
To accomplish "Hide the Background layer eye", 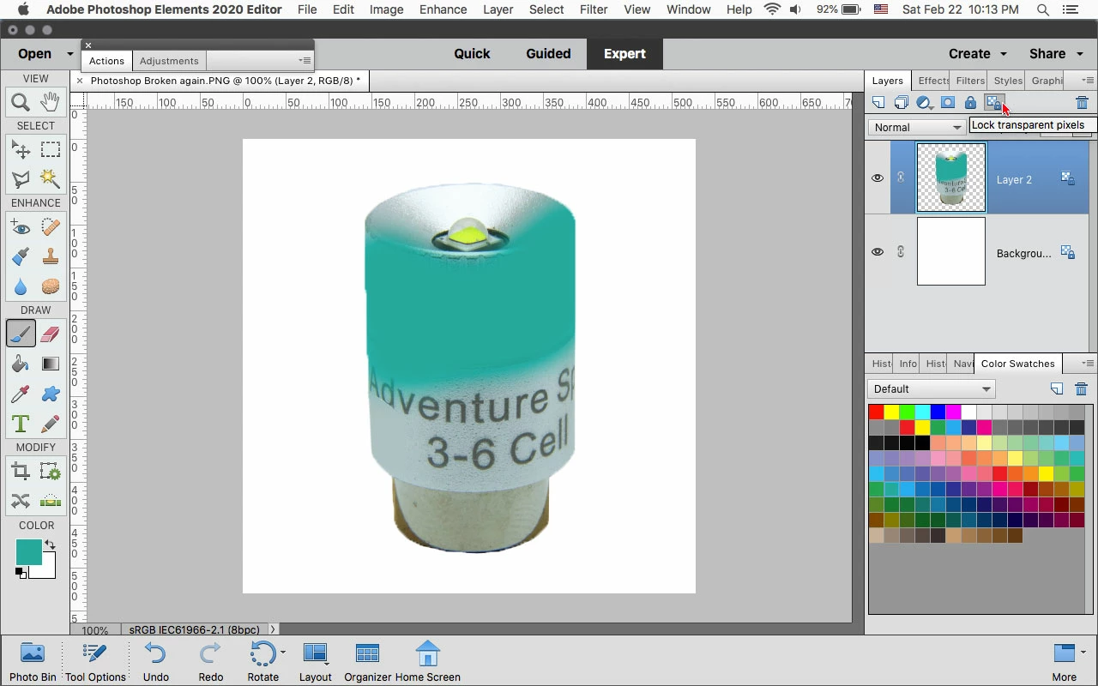I will click(x=877, y=252).
